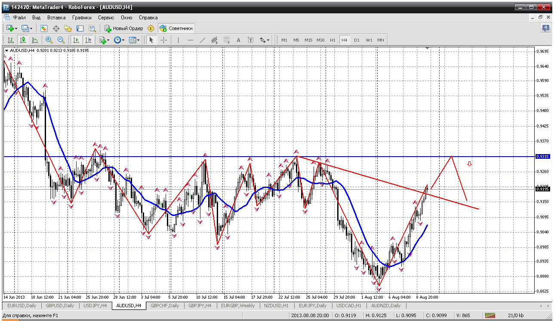This screenshot has height=321, width=554.
Task: Click the 0.9315 horizontal level price label
Action: [x=542, y=157]
